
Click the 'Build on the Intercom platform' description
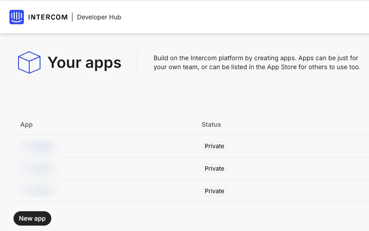(257, 62)
